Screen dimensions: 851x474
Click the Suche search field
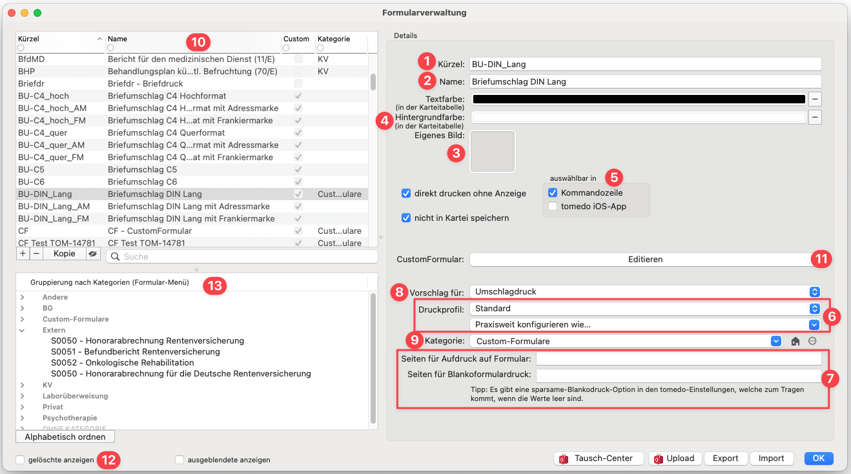[x=241, y=256]
